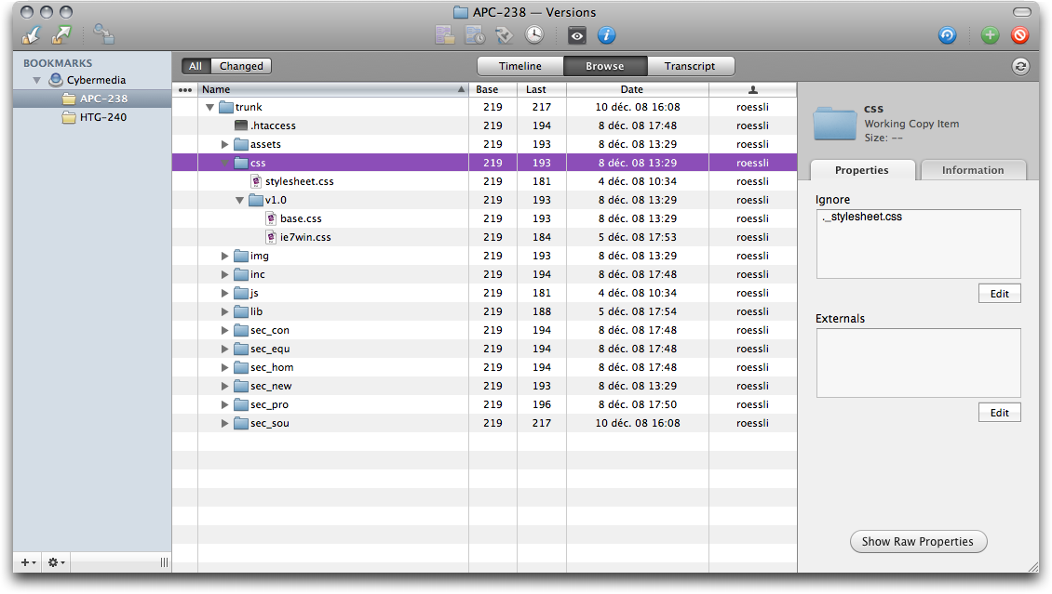1052x594 pixels.
Task: Click the Update working copy toolbar icon
Action: pos(32,34)
